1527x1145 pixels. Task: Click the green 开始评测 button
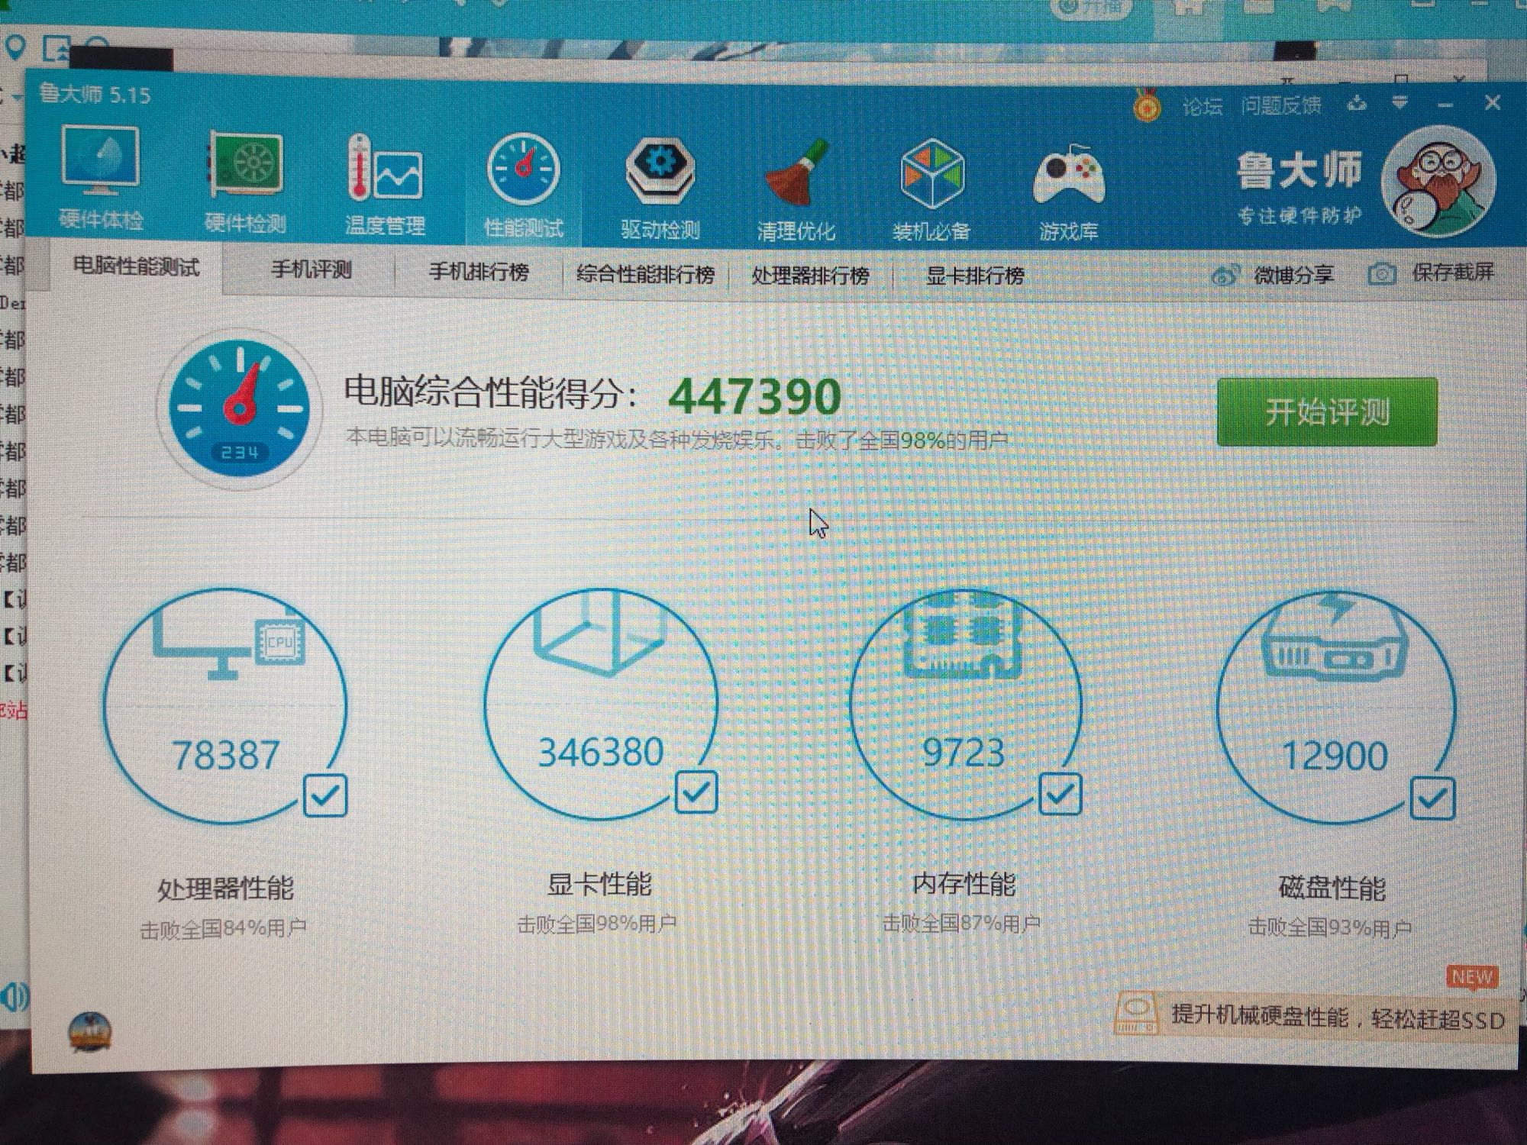1327,411
